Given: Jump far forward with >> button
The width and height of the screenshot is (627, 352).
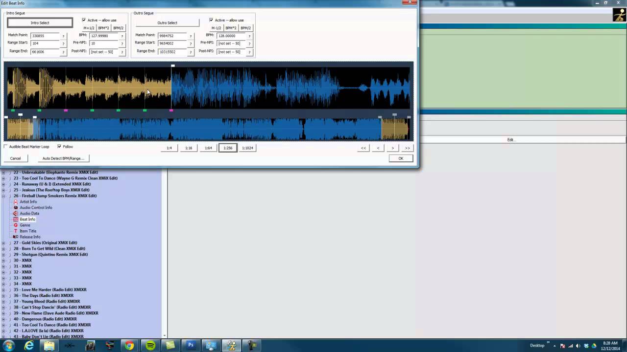Looking at the screenshot, I should coord(407,148).
